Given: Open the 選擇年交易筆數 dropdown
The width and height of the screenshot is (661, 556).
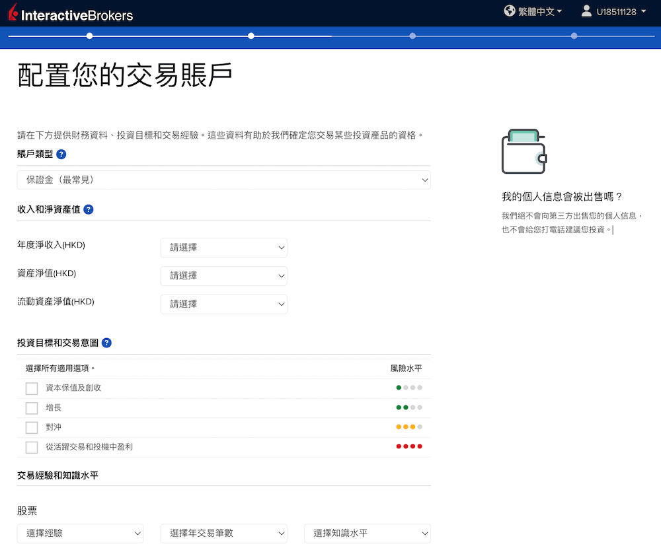Looking at the screenshot, I should 224,534.
